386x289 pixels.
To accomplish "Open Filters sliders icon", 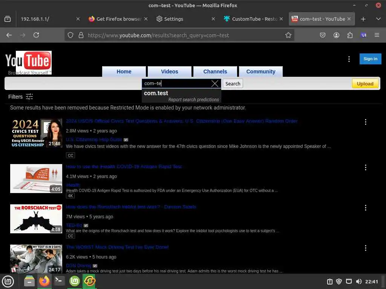I will [29, 97].
